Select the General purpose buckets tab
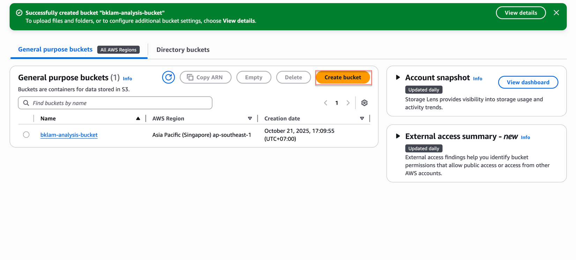This screenshot has width=576, height=260. 55,49
